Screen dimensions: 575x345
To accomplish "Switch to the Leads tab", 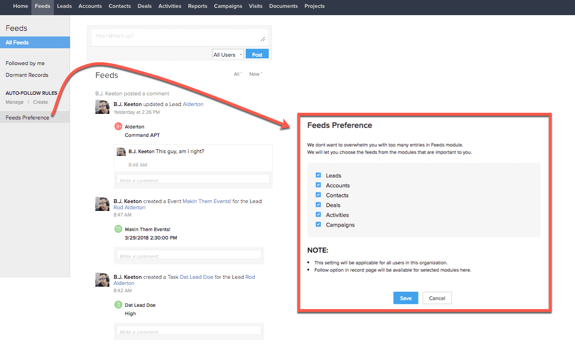I will click(64, 6).
